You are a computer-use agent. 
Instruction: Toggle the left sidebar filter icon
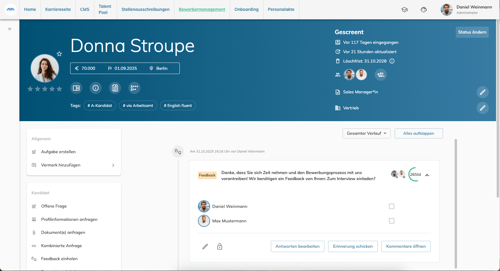tap(10, 29)
